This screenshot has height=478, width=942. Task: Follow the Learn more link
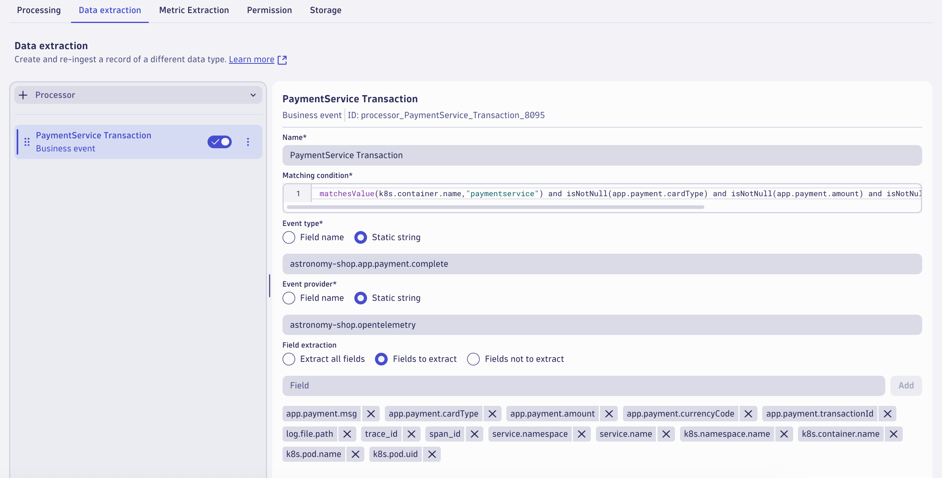click(x=252, y=59)
